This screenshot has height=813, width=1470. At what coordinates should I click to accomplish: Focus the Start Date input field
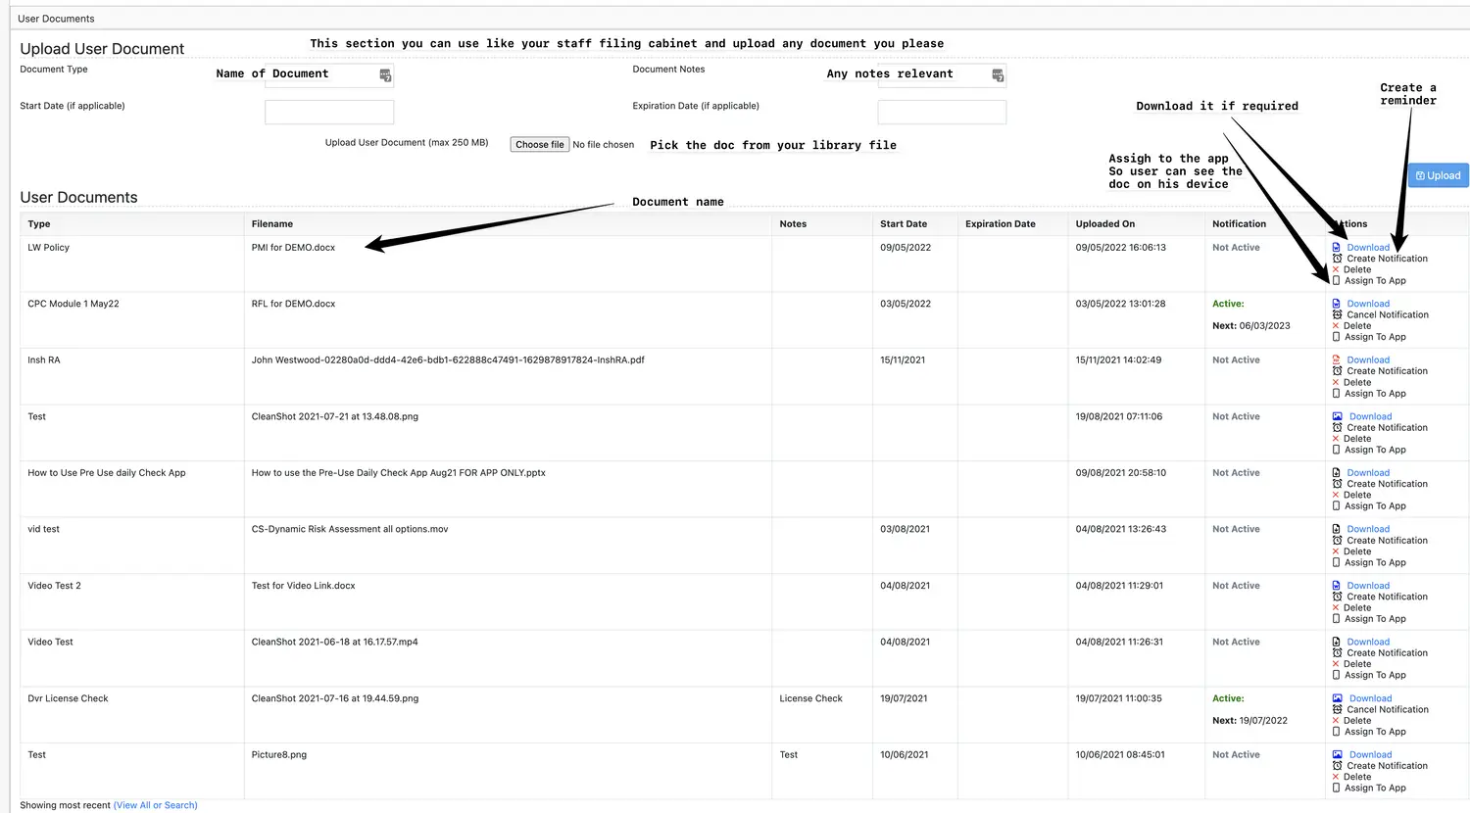(329, 113)
